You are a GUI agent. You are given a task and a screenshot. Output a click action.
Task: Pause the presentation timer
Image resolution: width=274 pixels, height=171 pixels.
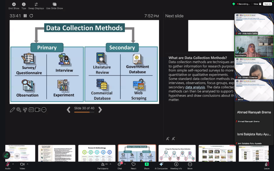click(25, 16)
